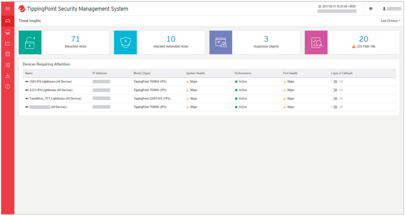Image resolution: width=406 pixels, height=216 pixels.
Task: Sort by the Name column header
Action: (x=29, y=73)
